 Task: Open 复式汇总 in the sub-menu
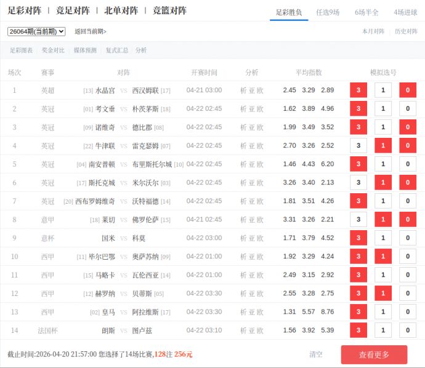[117, 50]
